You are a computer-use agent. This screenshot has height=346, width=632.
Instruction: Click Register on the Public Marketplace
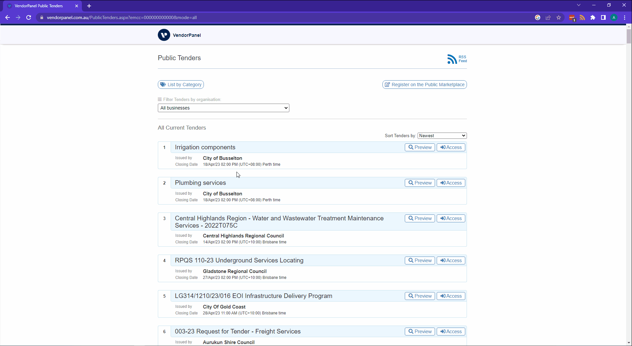point(425,85)
